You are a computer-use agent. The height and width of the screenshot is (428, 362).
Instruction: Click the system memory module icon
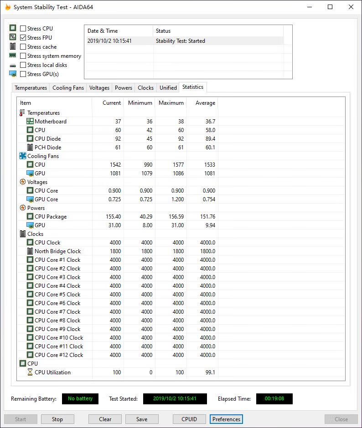[x=13, y=56]
